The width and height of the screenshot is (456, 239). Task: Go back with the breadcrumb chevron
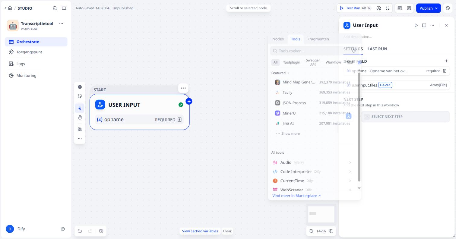[x=5, y=8]
